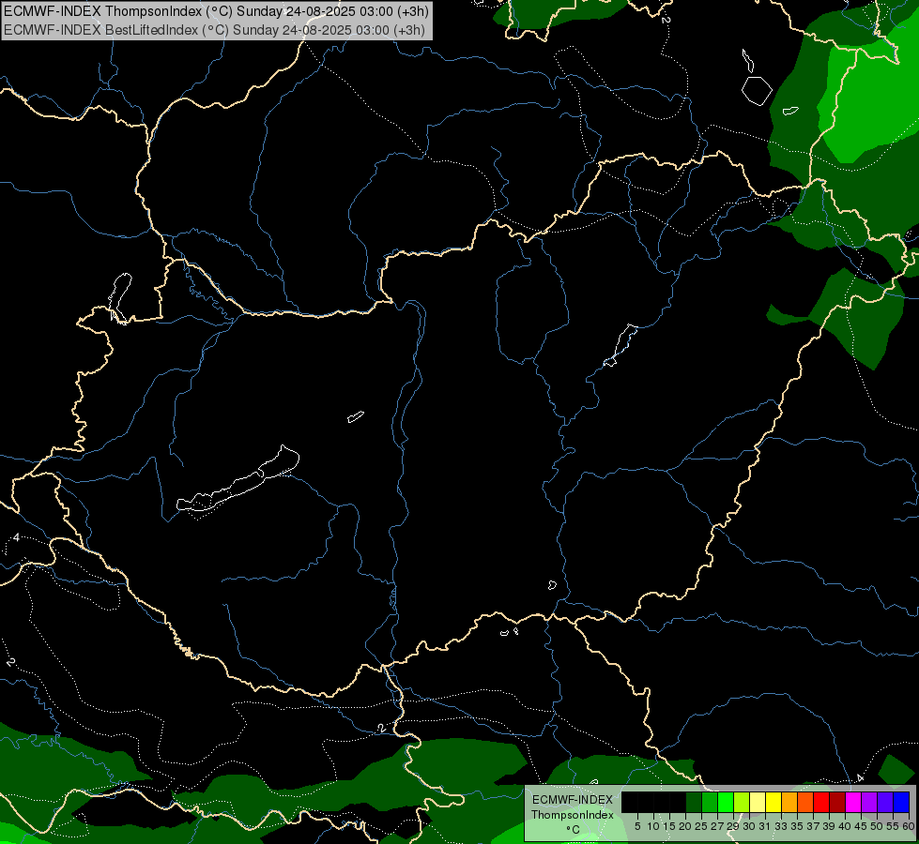Click the 'ThompsonIndex' label in the legend

point(573,815)
